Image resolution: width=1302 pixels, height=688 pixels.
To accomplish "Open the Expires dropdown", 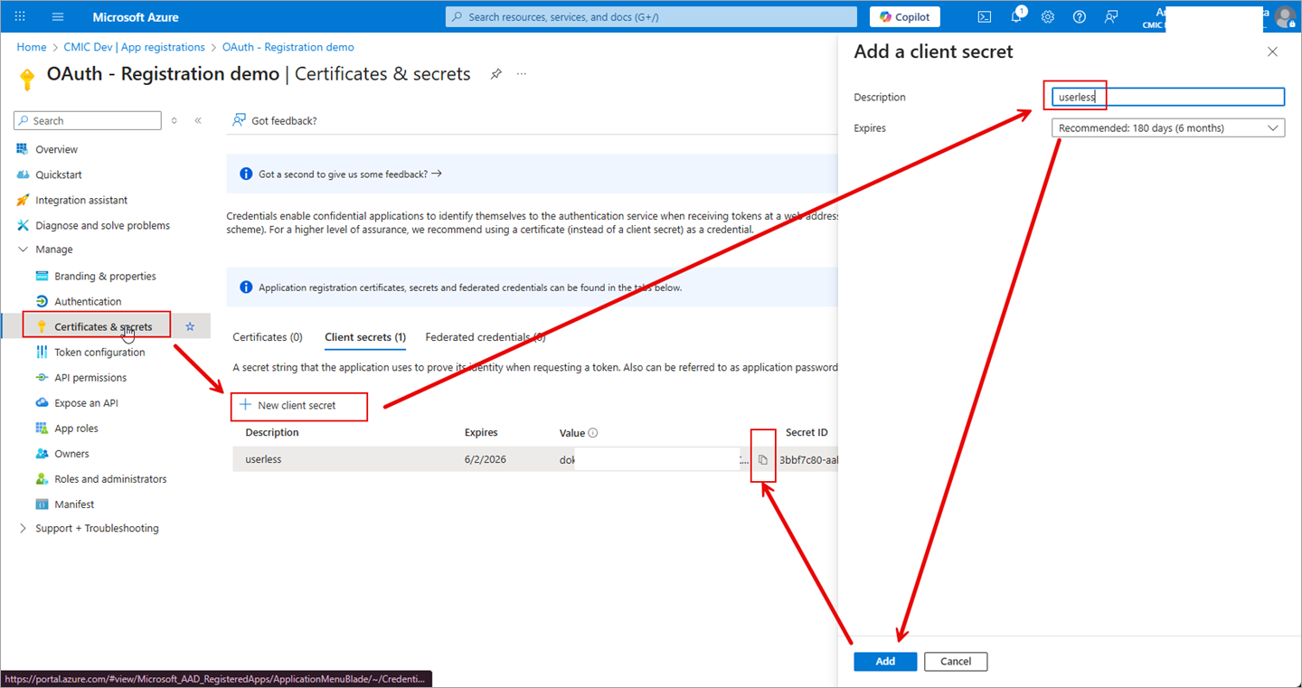I will 1167,127.
